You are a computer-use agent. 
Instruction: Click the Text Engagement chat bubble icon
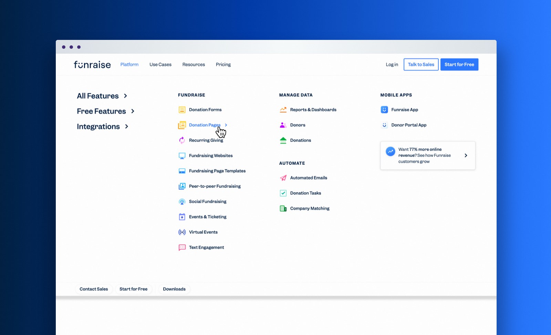coord(182,248)
